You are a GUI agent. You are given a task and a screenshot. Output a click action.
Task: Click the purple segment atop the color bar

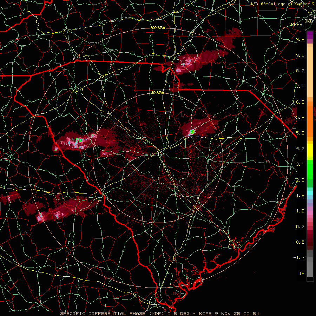coord(310,35)
